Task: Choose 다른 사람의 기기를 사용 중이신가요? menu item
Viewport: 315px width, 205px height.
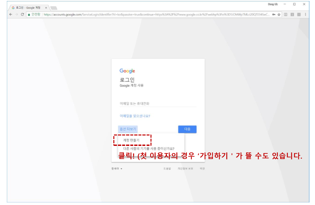Action: (149, 148)
